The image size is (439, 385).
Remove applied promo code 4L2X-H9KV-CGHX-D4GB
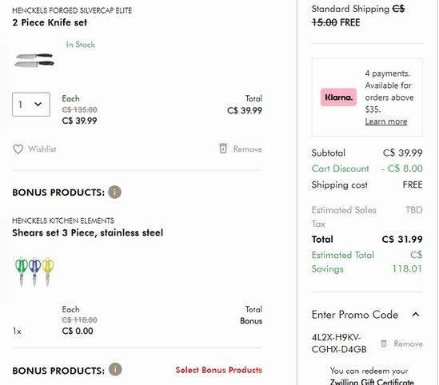tap(408, 343)
